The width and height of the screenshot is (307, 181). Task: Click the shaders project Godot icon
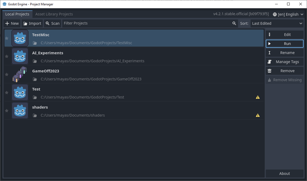(x=20, y=111)
